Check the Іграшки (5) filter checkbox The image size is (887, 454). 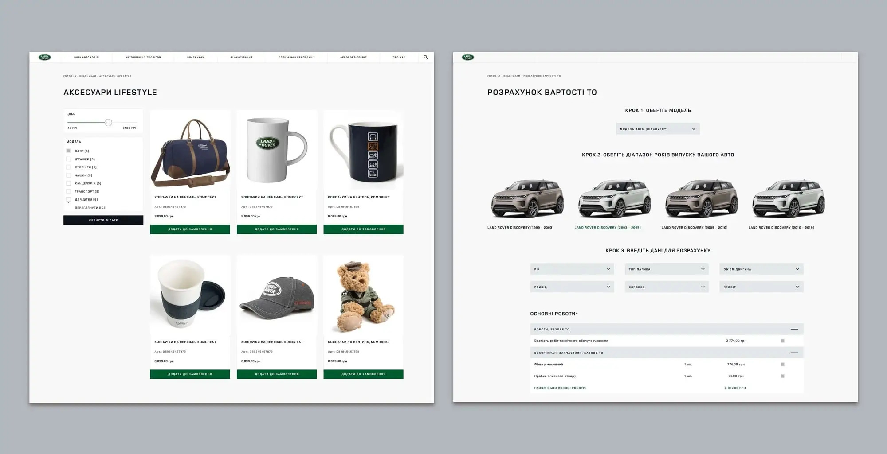(x=69, y=159)
